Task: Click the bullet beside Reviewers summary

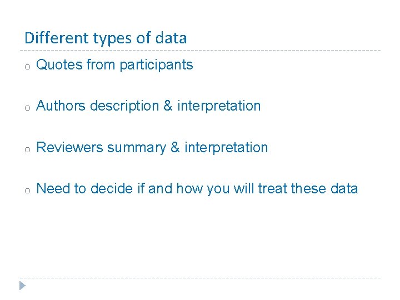Action: tap(26, 149)
